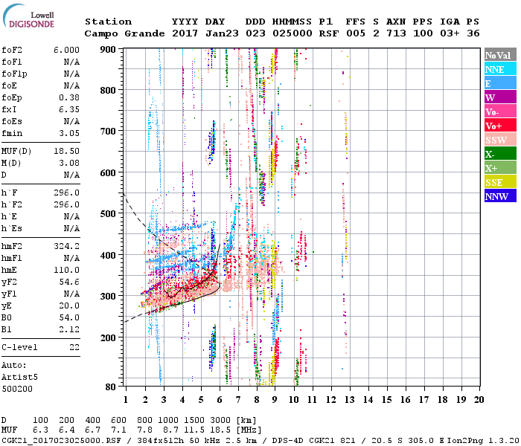Click the X- dark green legend swatch
The height and width of the screenshot is (446, 521).
click(499, 154)
